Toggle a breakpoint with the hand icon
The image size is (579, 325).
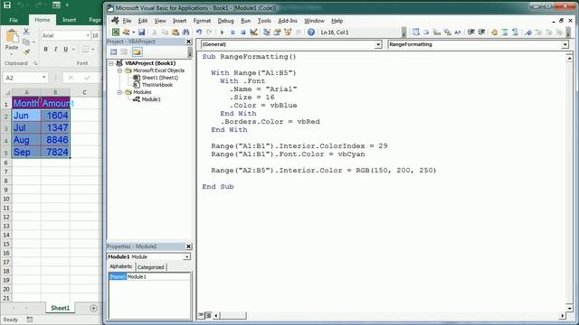click(495, 32)
